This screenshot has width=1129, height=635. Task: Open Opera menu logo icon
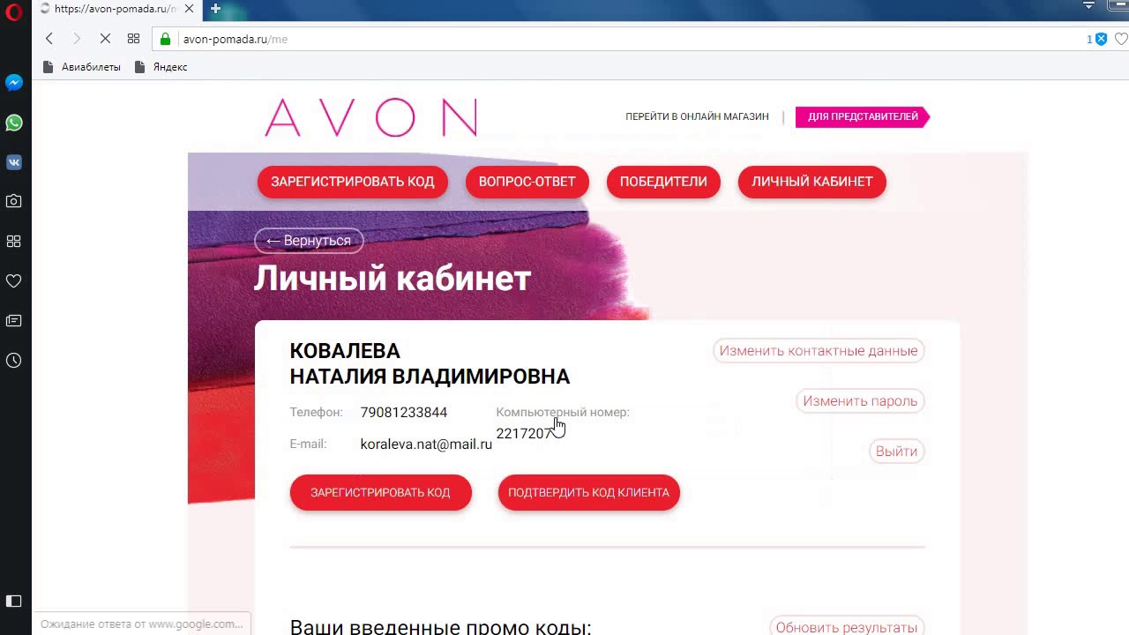(x=13, y=12)
